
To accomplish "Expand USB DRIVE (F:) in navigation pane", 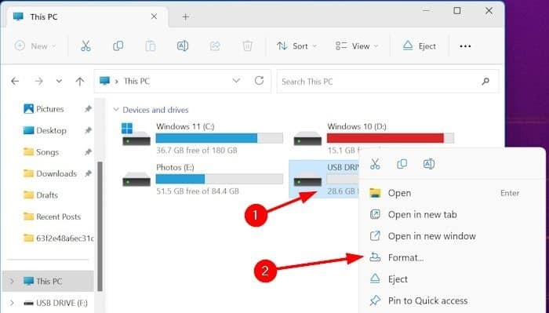I will 13,303.
